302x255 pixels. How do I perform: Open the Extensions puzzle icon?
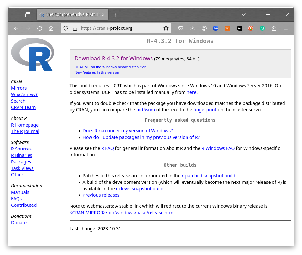tap(274, 28)
